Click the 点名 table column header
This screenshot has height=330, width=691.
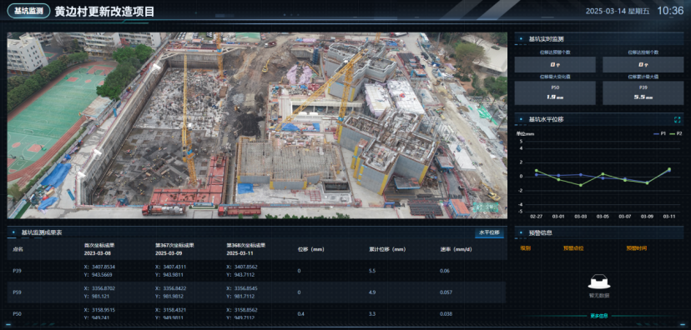pos(18,249)
